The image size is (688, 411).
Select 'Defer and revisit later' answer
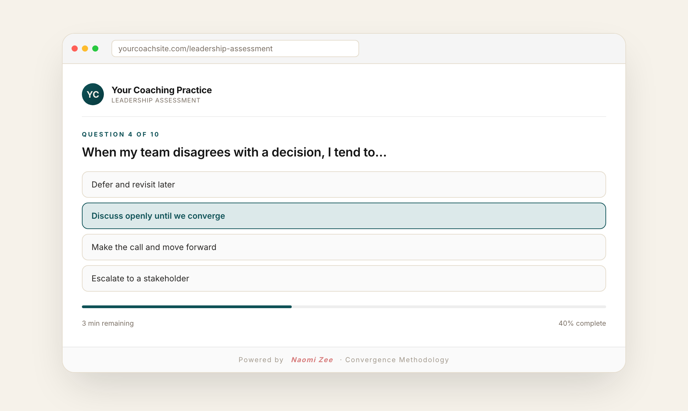[x=344, y=185]
